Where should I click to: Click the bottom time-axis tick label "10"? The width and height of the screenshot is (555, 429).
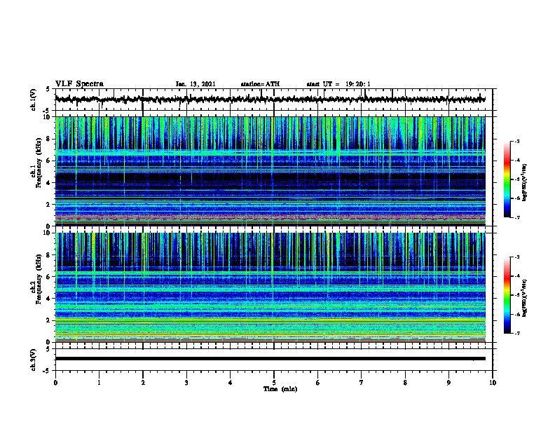point(493,383)
